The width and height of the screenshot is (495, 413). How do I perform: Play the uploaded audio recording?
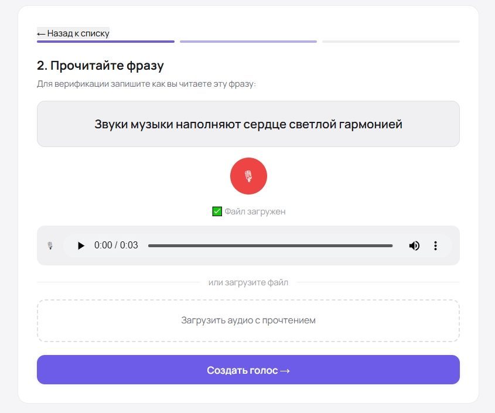81,245
